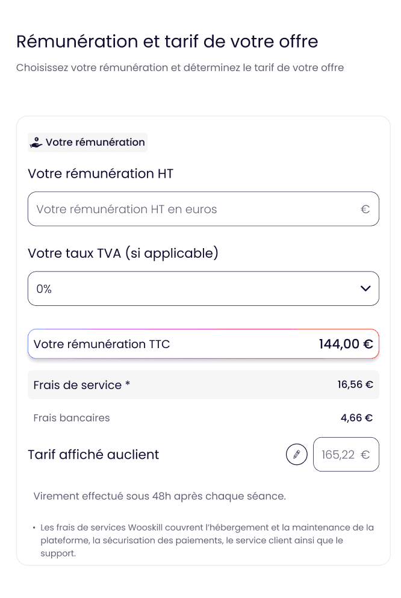Click the euro symbol inside the 165,22 price box

point(365,455)
